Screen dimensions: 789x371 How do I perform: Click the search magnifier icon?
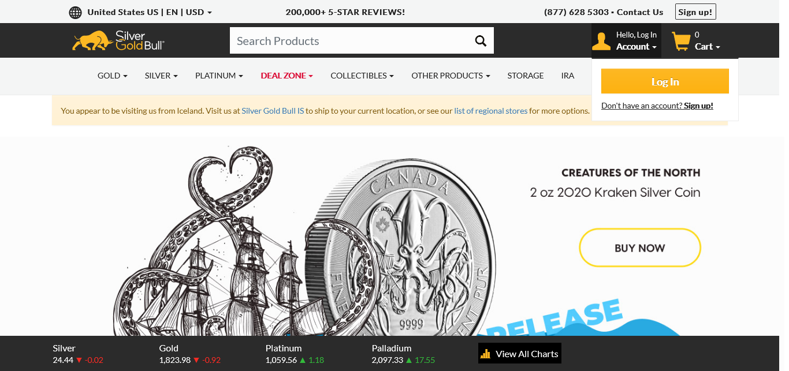tap(481, 40)
